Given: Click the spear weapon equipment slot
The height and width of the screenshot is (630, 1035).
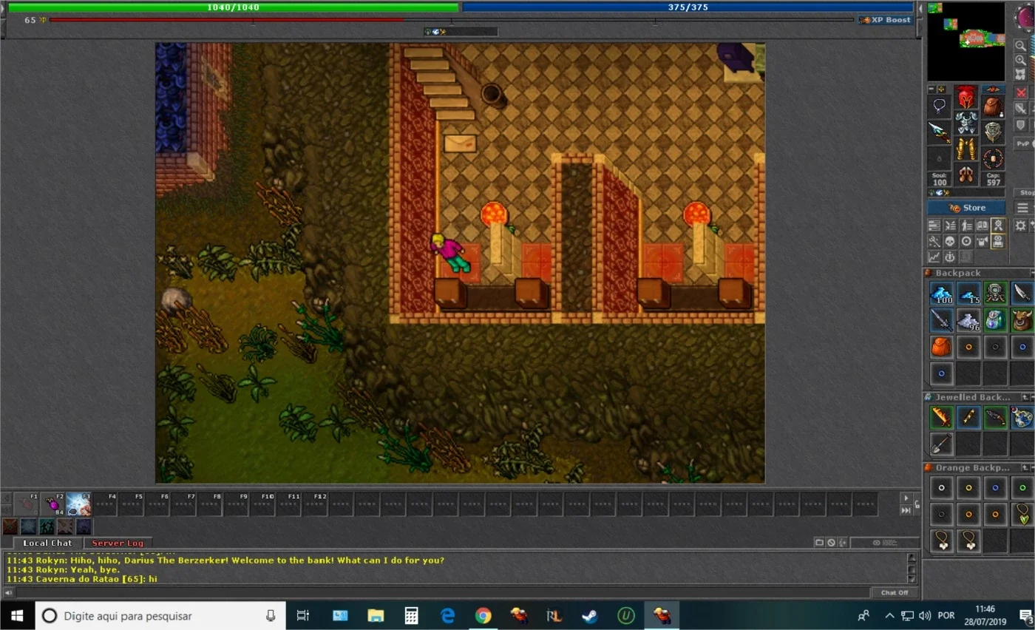Looking at the screenshot, I should click(x=939, y=132).
